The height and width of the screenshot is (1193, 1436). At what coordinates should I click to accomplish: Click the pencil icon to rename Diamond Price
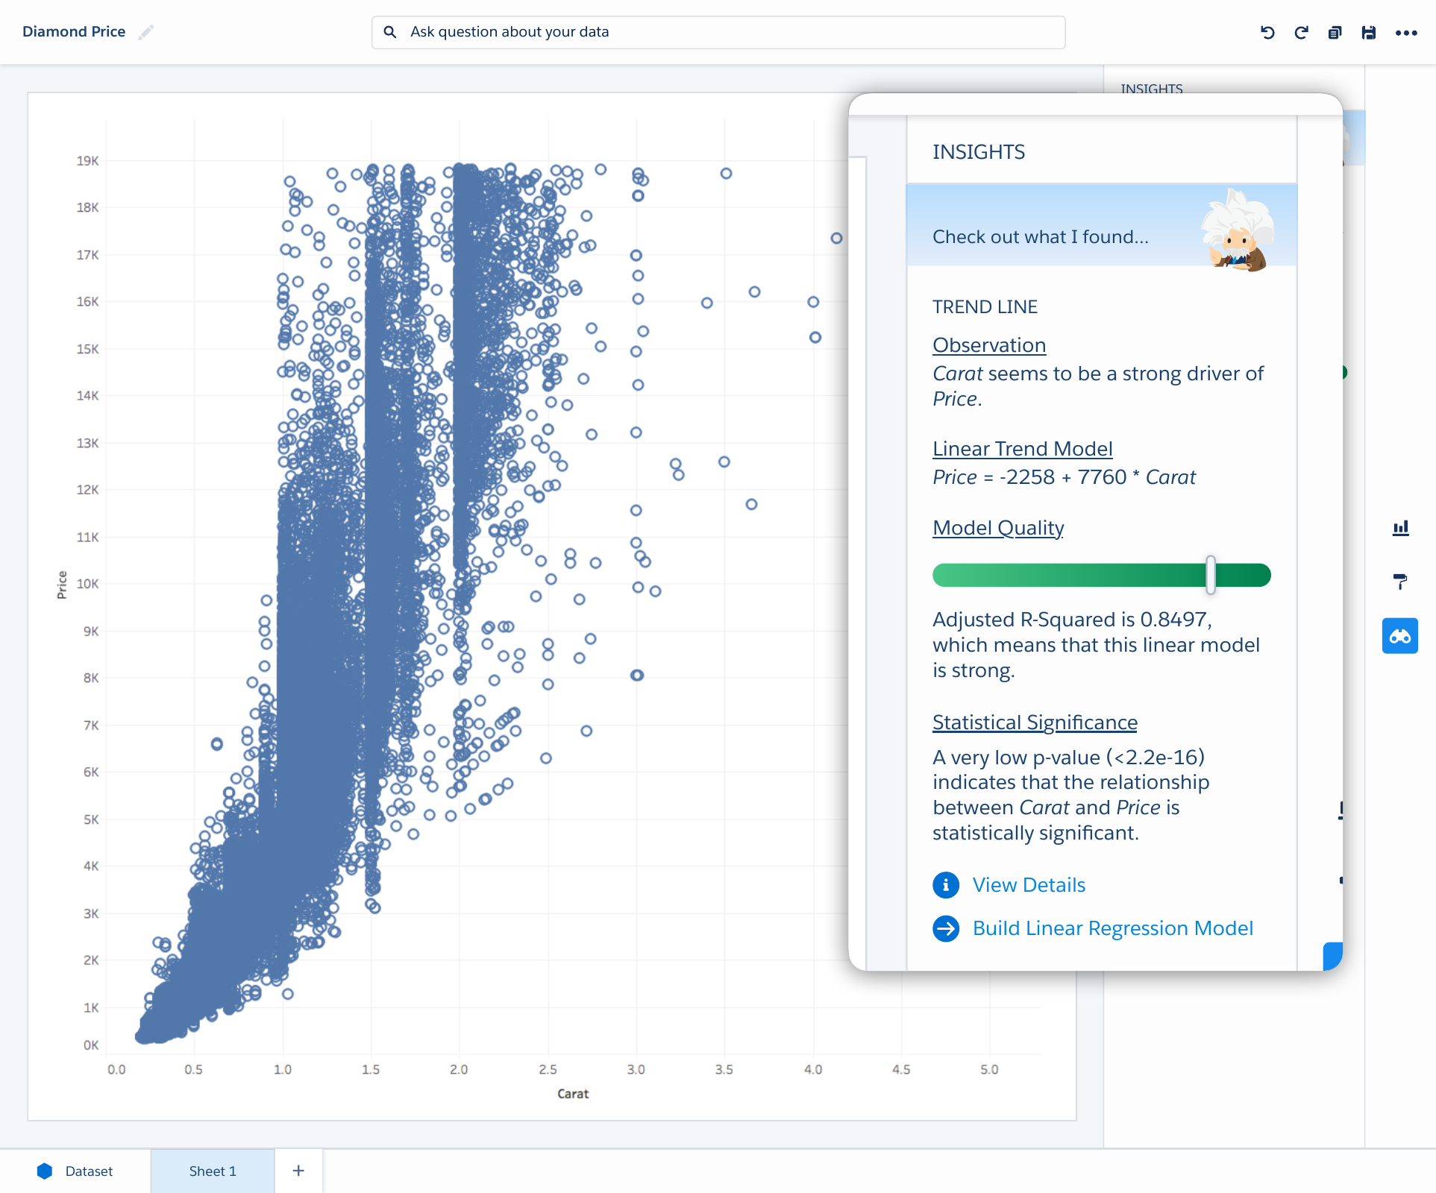(146, 32)
